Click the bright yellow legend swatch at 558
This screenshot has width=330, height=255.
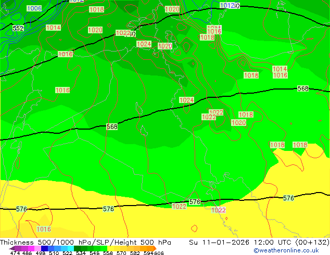point(110,248)
